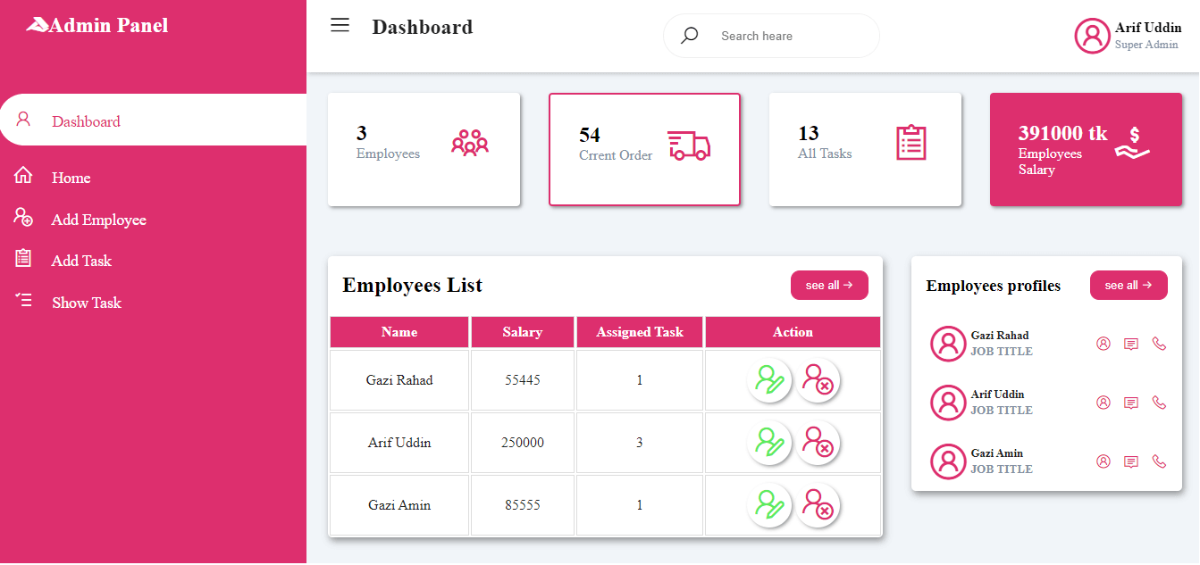
Task: Toggle the hamburger sidebar menu
Action: 340,25
